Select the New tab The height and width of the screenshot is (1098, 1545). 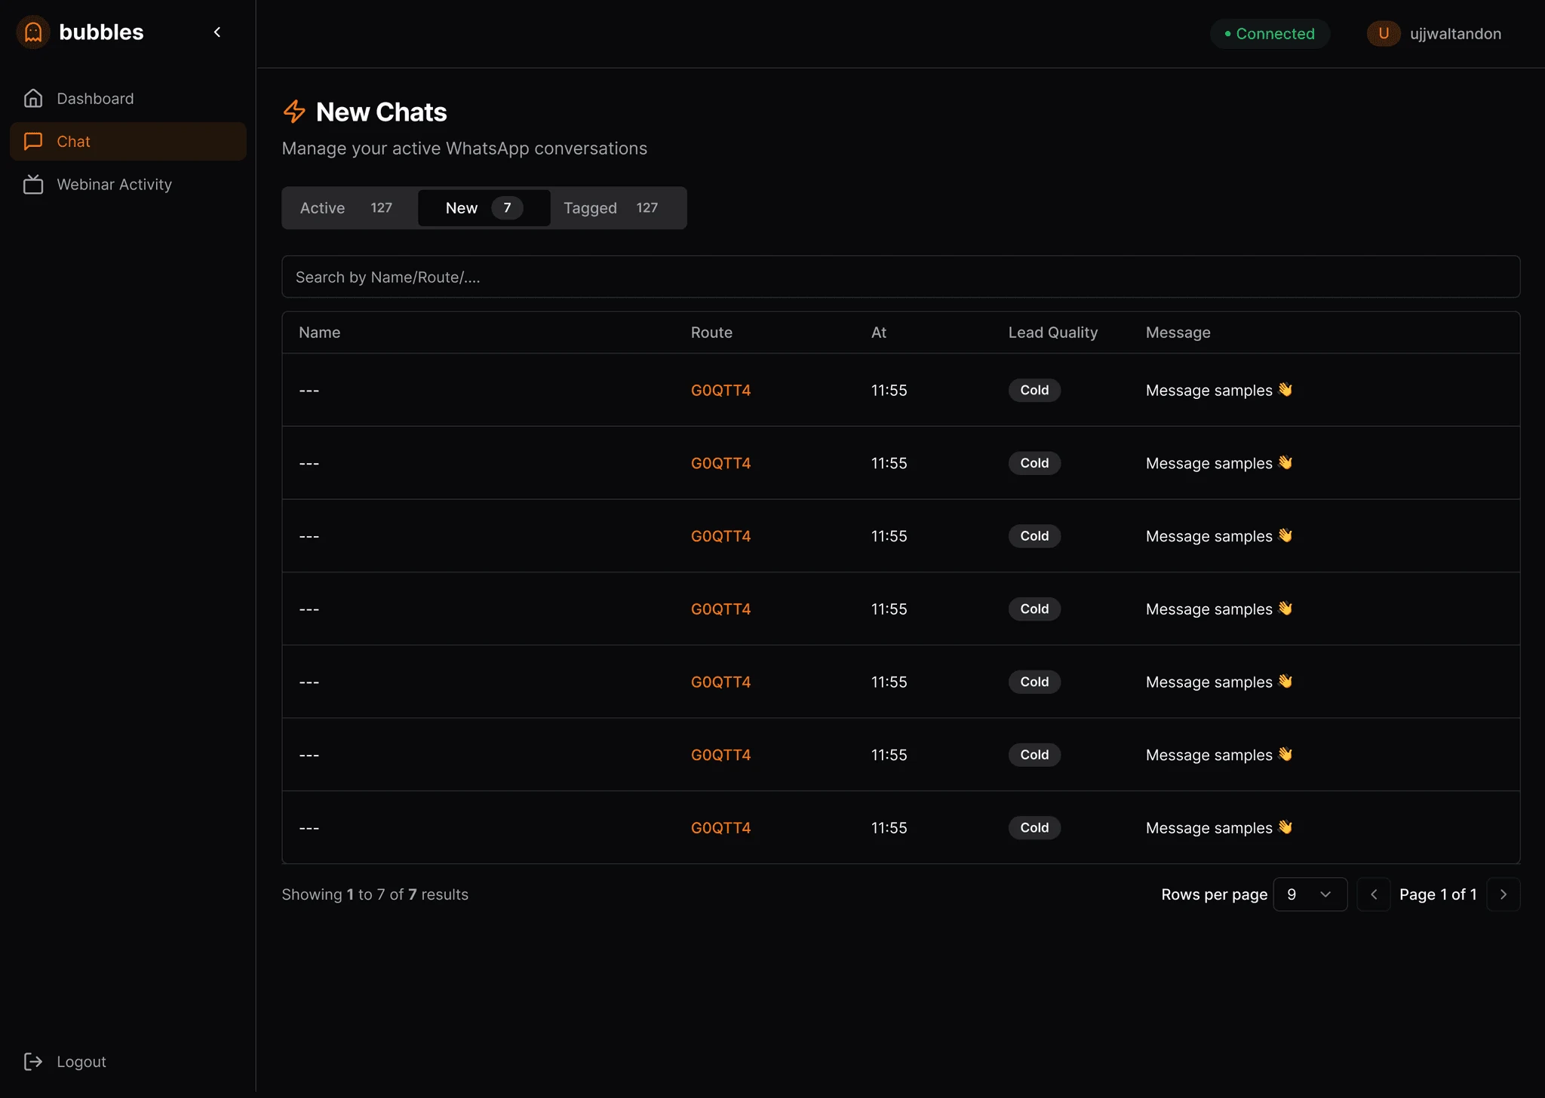pos(484,207)
